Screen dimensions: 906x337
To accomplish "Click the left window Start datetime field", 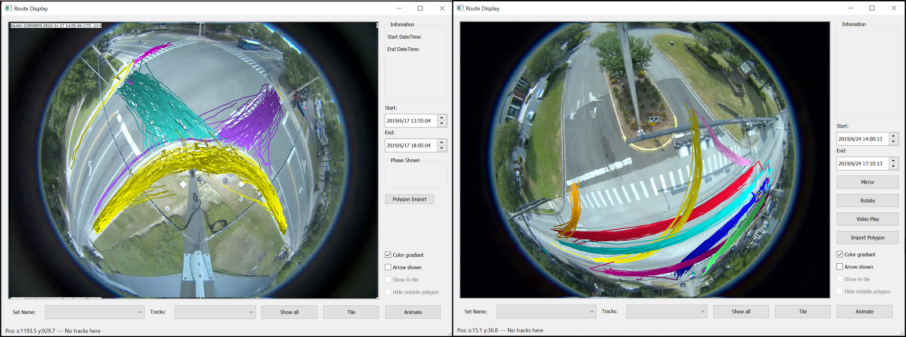I will [x=410, y=121].
